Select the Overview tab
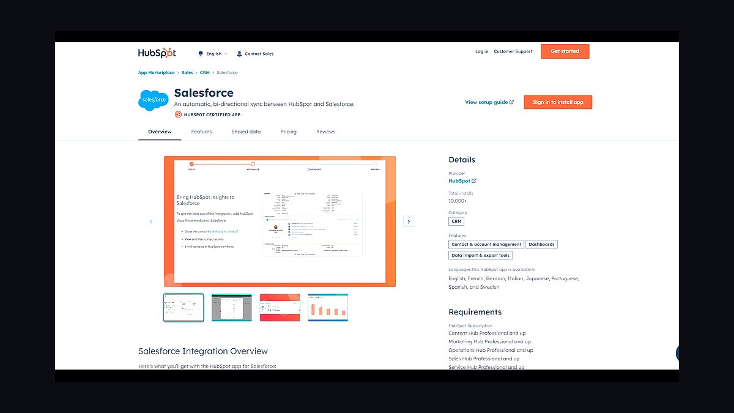Viewport: 734px width, 413px height. coord(160,132)
